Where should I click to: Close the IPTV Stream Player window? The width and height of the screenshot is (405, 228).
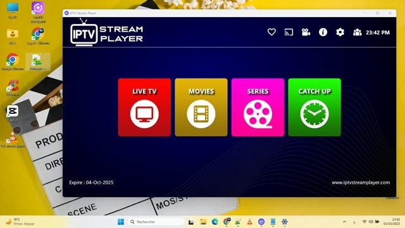[390, 13]
